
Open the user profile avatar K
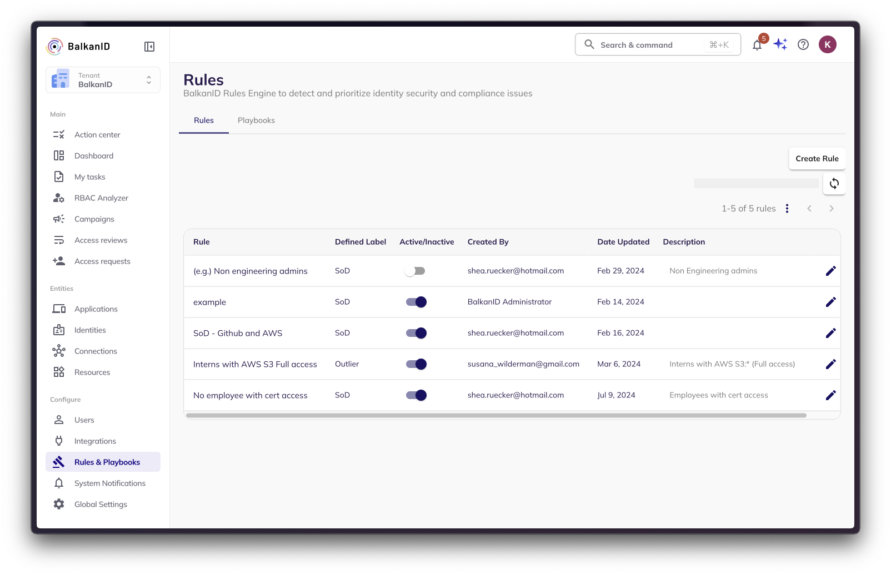[x=827, y=44]
